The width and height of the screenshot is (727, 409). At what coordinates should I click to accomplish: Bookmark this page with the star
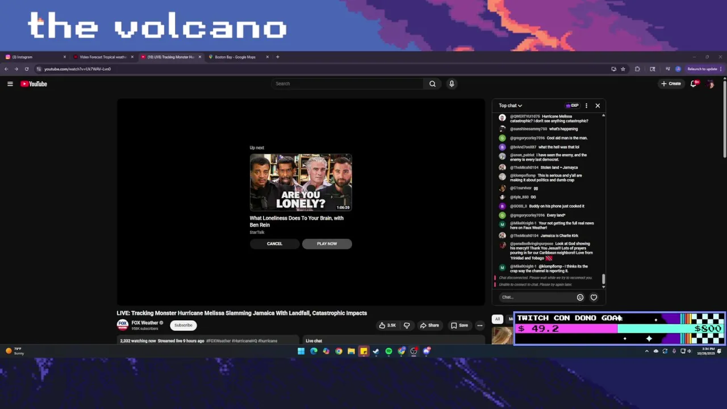coord(623,69)
